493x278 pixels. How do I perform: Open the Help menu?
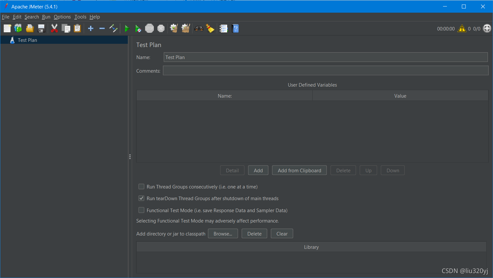pos(95,17)
